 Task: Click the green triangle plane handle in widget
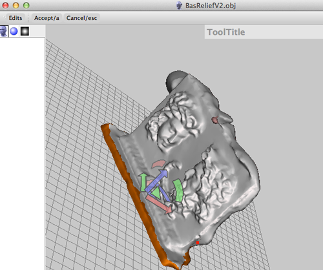[x=156, y=192]
